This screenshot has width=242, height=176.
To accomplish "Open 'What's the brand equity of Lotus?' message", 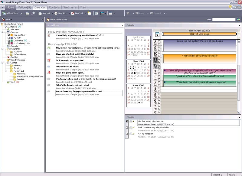I will click(73, 85).
